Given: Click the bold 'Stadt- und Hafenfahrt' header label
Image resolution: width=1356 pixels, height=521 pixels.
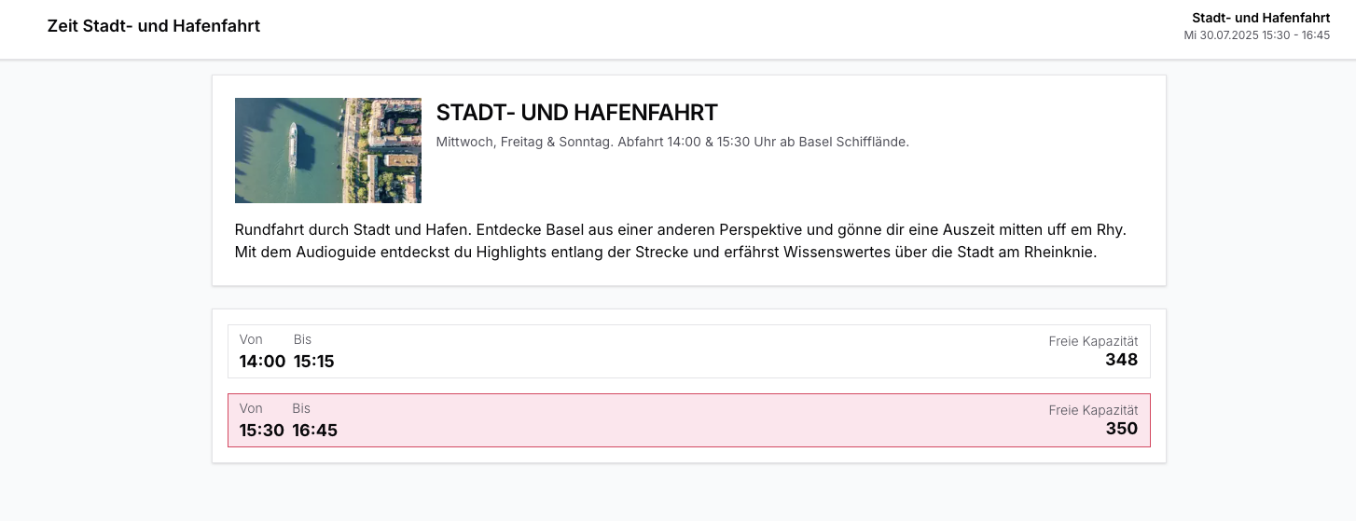Looking at the screenshot, I should point(1261,18).
